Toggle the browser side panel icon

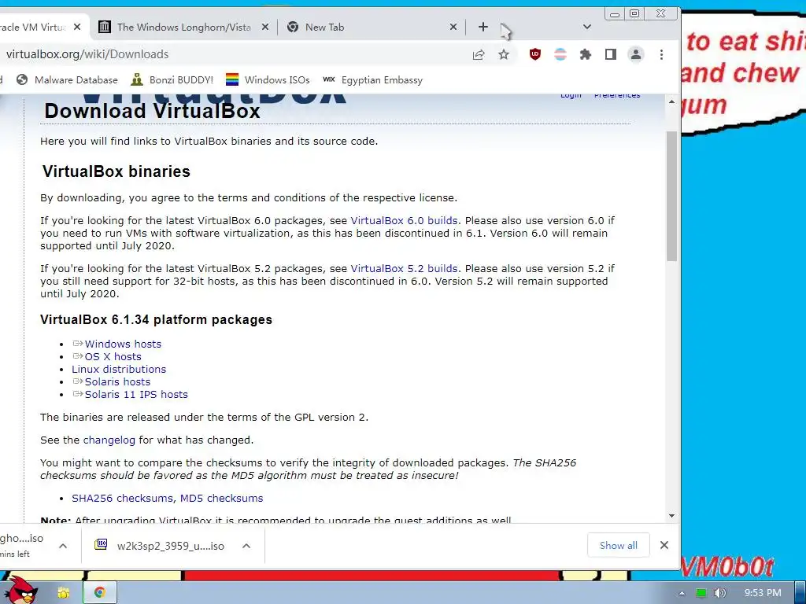tap(610, 54)
